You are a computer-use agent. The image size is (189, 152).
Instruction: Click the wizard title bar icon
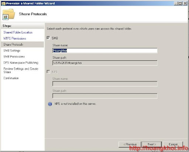pyautogui.click(x=3, y=3)
